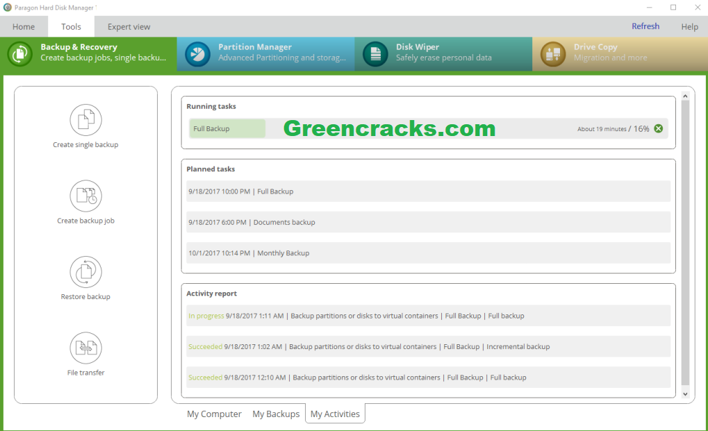
Task: Click the 'Create single backup' label
Action: [x=85, y=145]
